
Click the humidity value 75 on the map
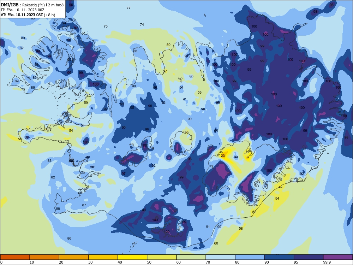coord(106,26)
